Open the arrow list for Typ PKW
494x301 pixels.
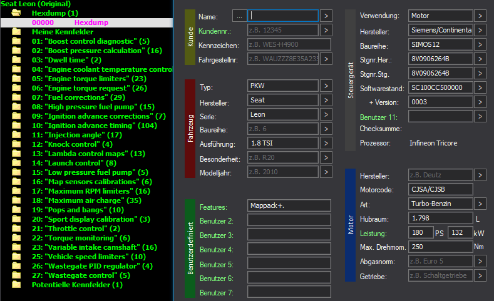click(326, 86)
